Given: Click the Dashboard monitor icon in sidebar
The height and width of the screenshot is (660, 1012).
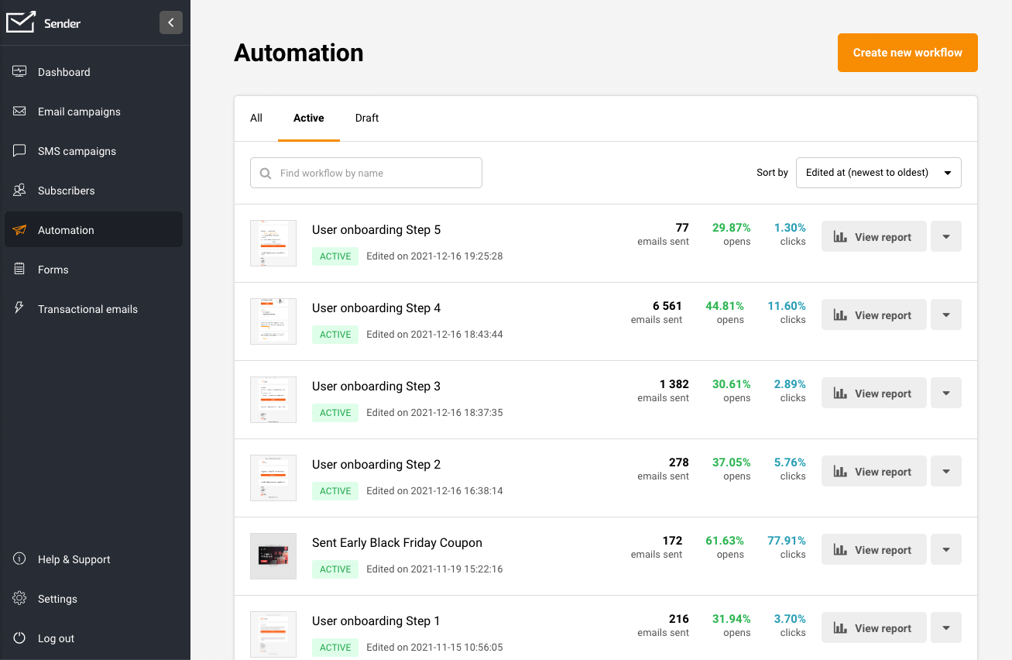Looking at the screenshot, I should pos(20,72).
